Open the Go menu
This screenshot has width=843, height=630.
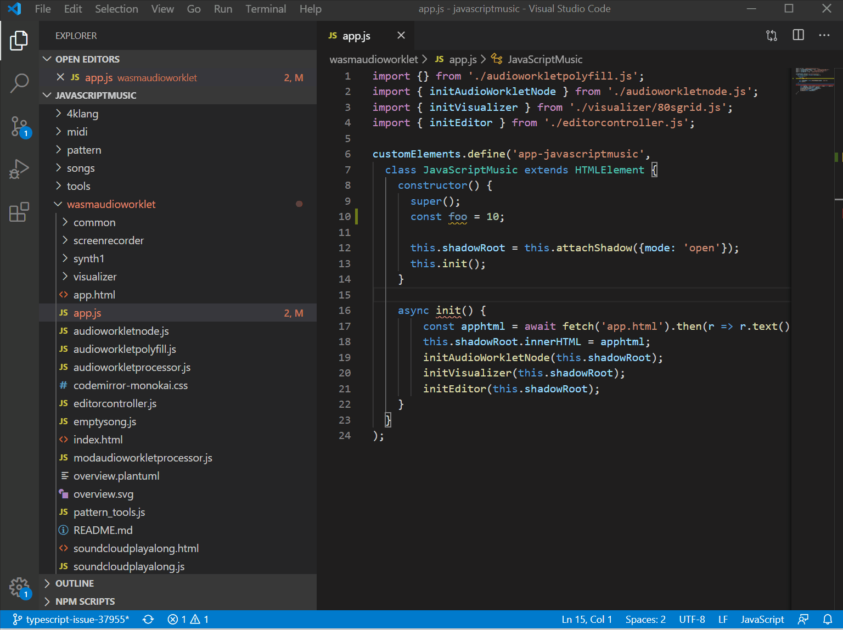point(194,9)
